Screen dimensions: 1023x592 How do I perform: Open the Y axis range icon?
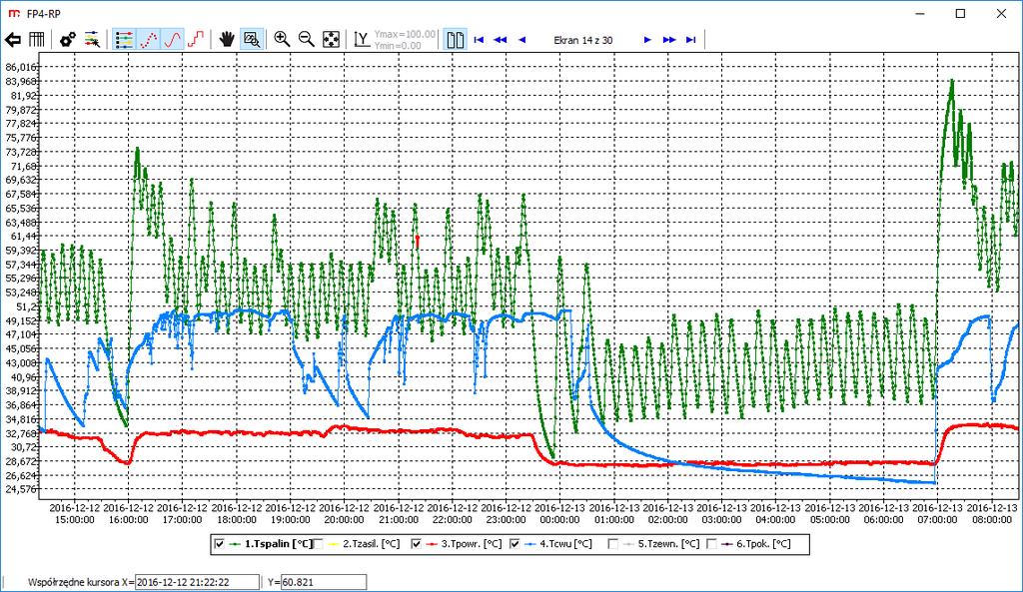click(x=362, y=40)
